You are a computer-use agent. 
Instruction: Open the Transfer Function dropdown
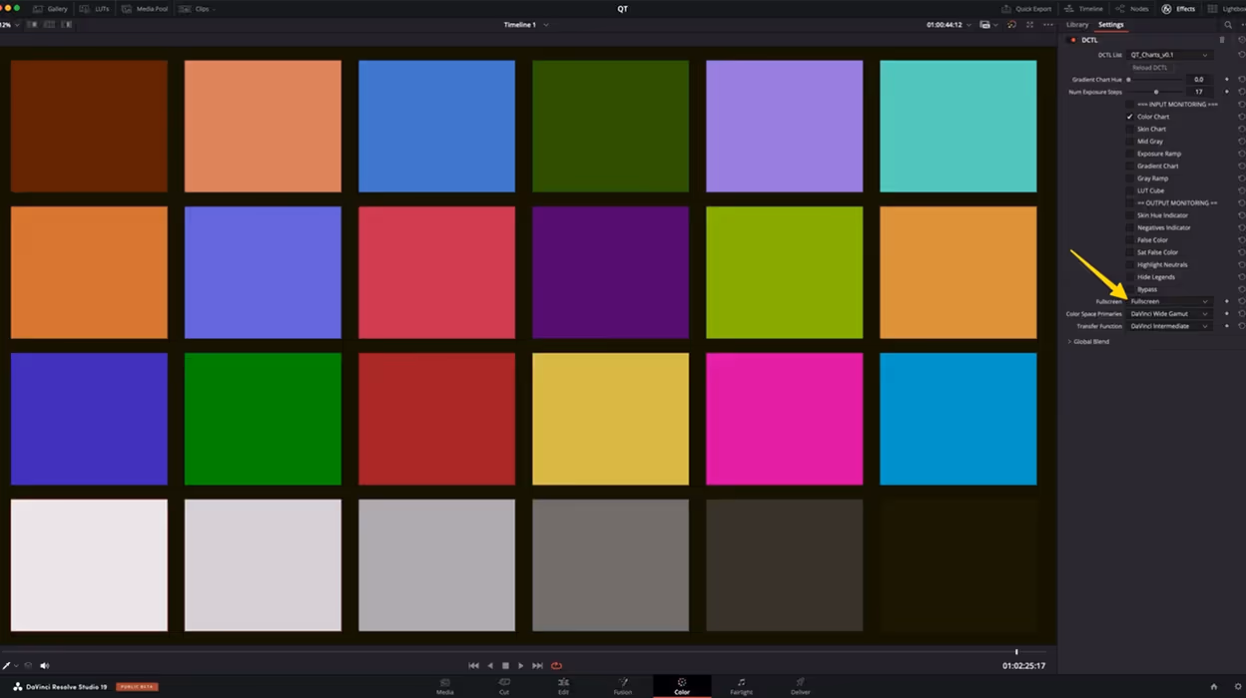click(1169, 326)
